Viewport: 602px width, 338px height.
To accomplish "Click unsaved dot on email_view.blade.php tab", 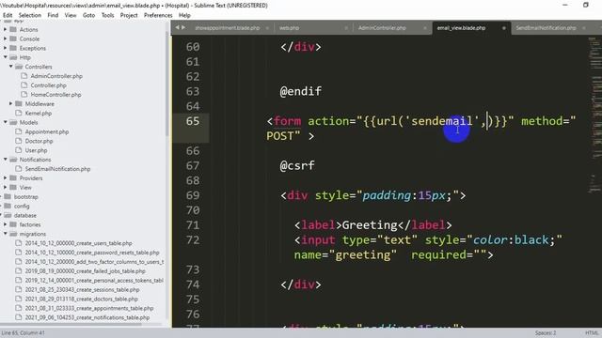I will tap(504, 28).
